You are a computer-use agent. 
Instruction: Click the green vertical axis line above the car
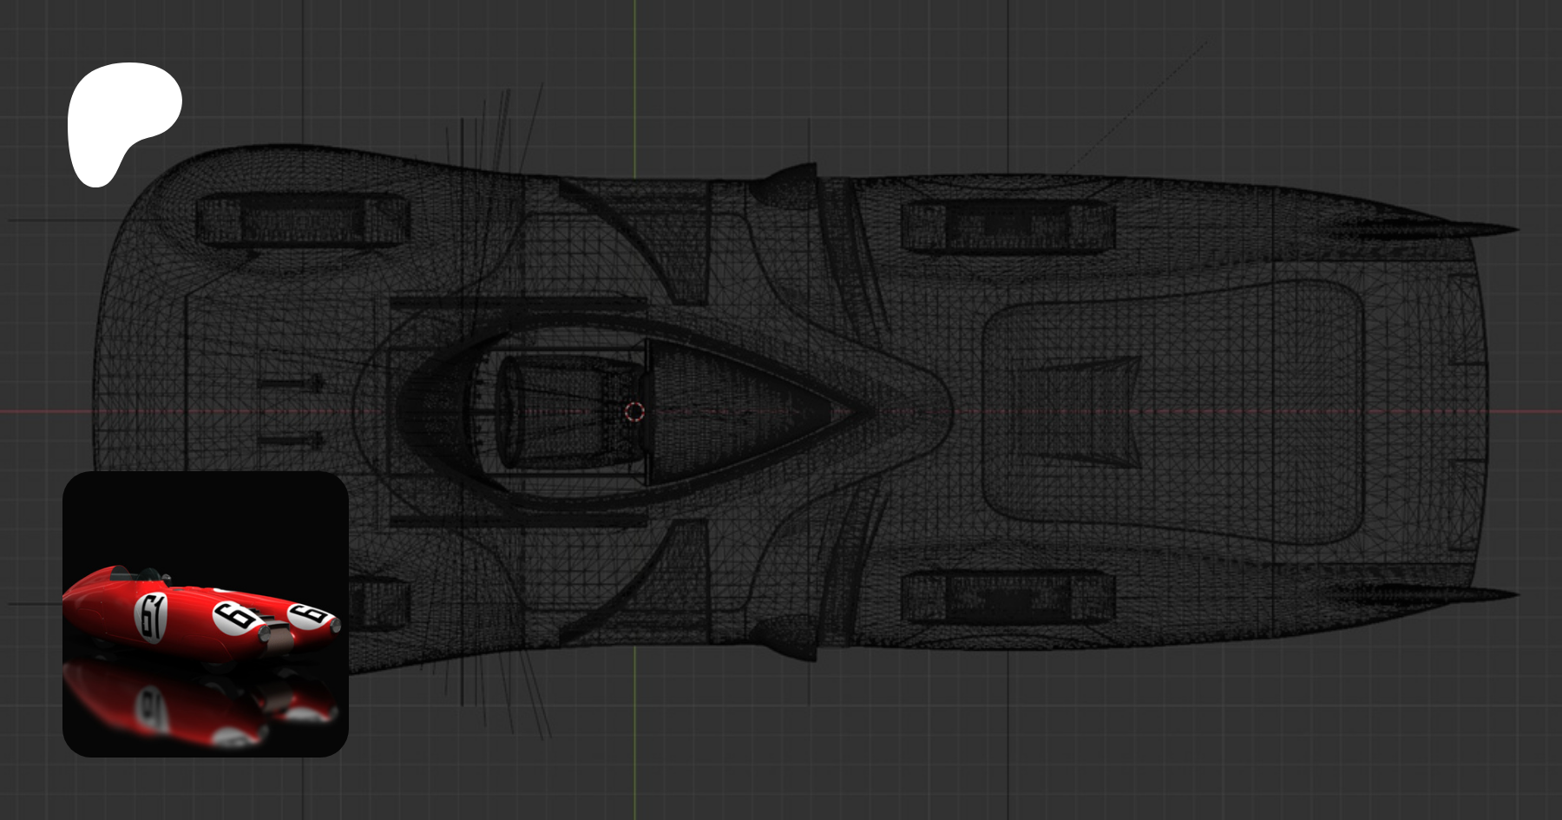[x=634, y=78]
